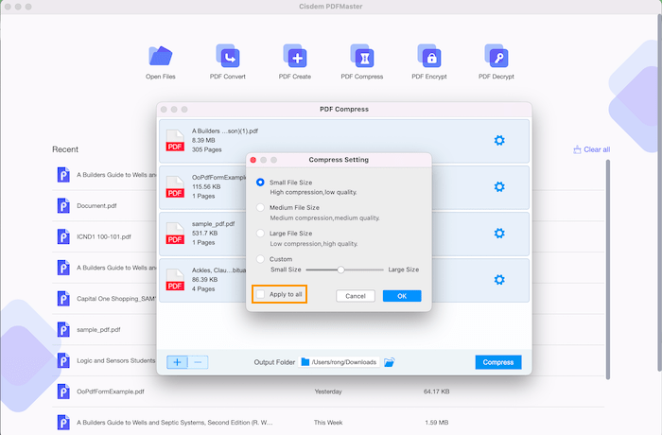The width and height of the screenshot is (662, 435).
Task: Select sample_pdf.pdf name in compress list
Action: tap(213, 224)
